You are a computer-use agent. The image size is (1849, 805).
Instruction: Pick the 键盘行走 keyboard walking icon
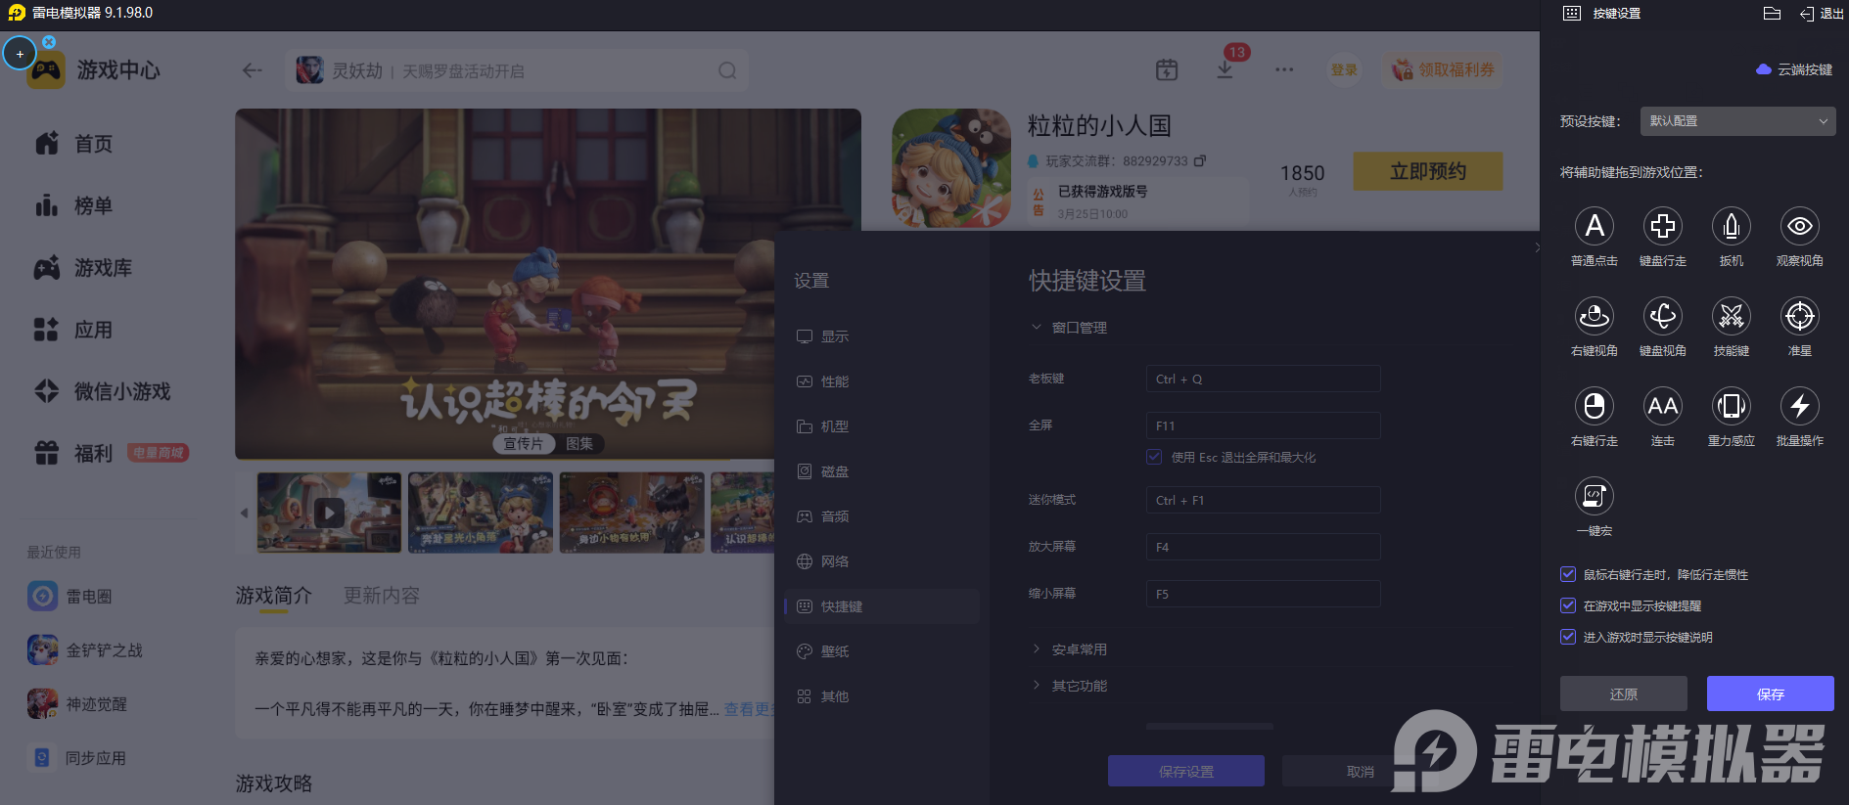tap(1663, 226)
